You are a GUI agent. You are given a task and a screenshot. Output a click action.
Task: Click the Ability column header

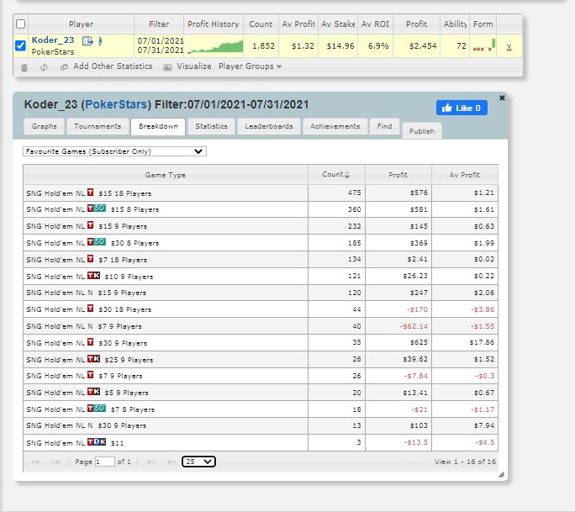point(455,24)
